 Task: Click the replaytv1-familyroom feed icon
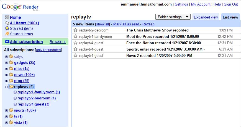click(x=15, y=92)
